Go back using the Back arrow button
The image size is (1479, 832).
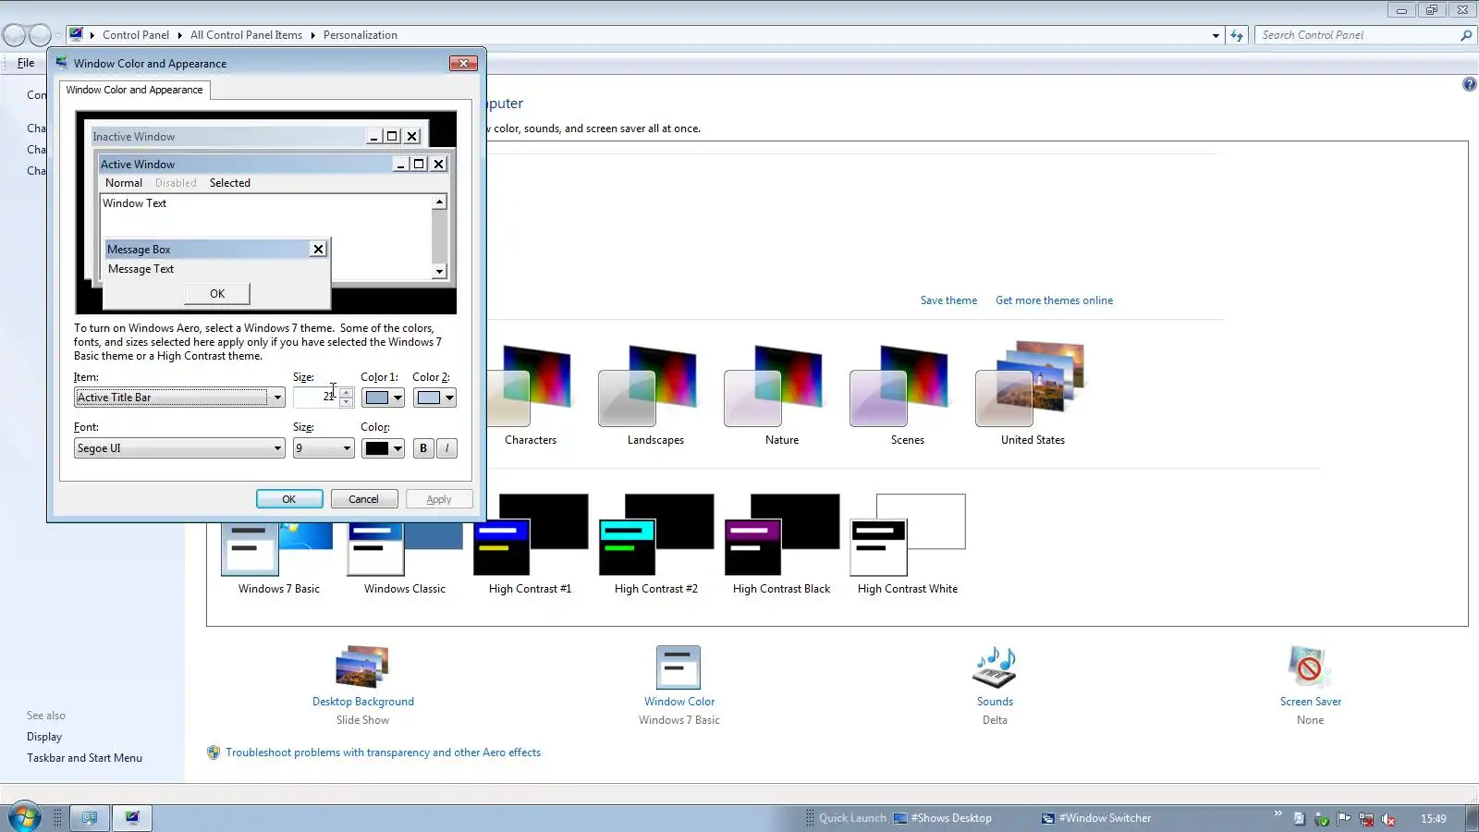pos(14,35)
